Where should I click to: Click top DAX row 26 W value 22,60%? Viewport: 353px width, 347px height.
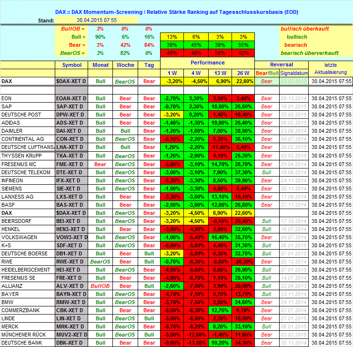243,81
